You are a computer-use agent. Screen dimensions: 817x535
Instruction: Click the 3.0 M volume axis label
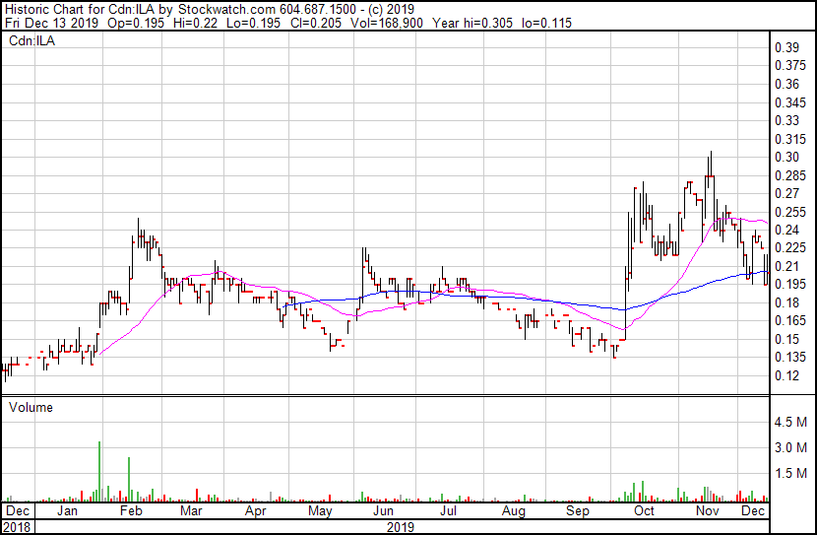click(x=790, y=447)
